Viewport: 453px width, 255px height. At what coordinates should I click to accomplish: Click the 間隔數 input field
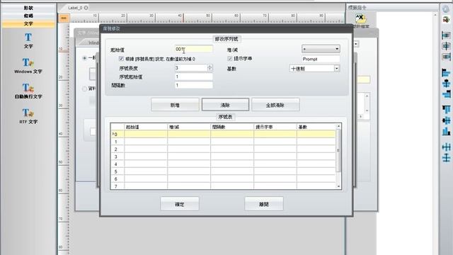coord(193,85)
